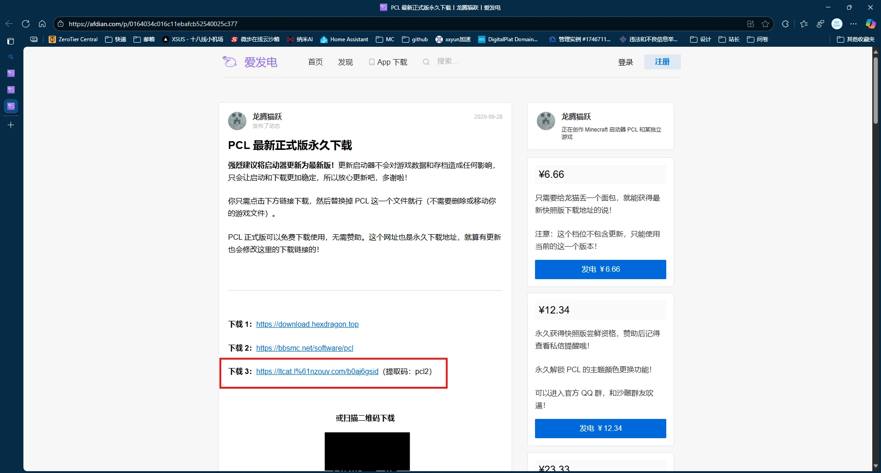Open the 下载 3 ltcat link
This screenshot has height=473, width=881.
click(x=317, y=371)
